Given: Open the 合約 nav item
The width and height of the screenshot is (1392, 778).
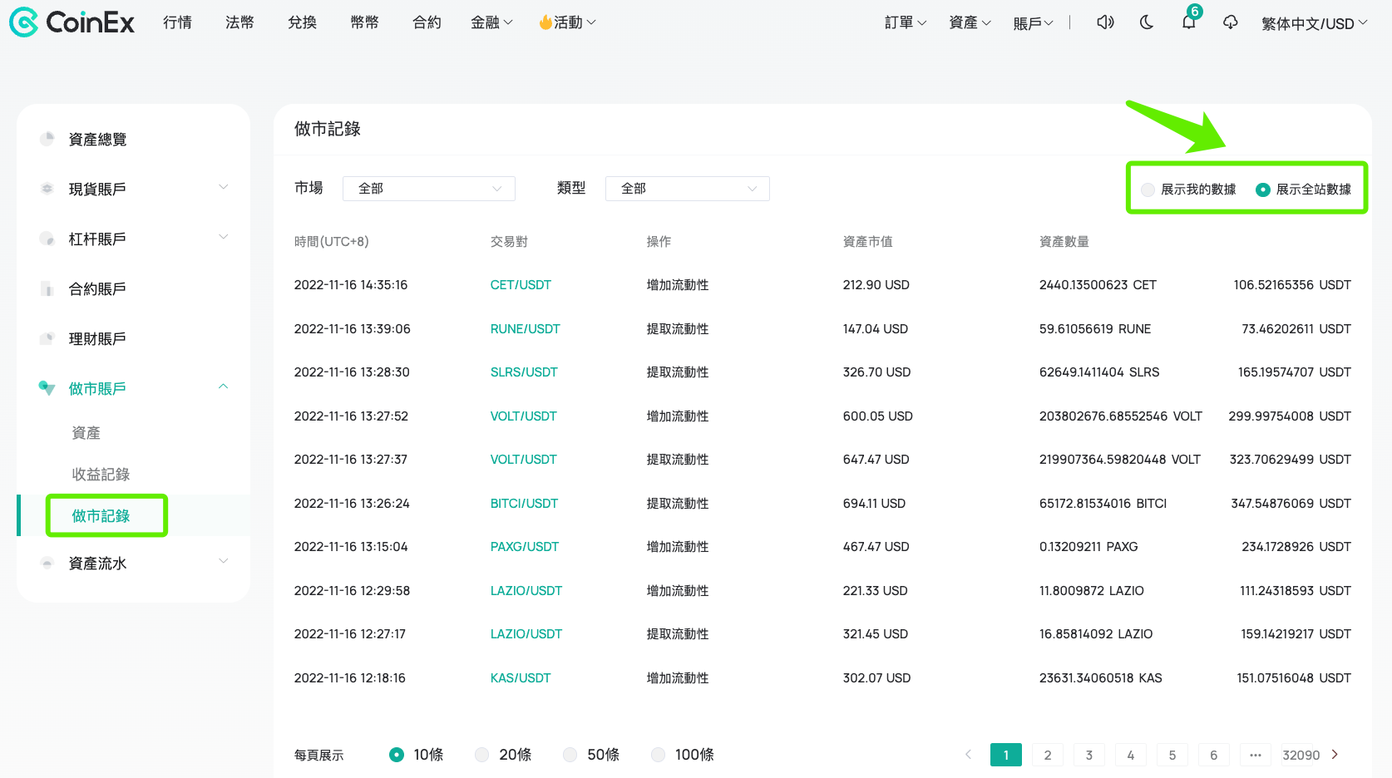Looking at the screenshot, I should [427, 22].
